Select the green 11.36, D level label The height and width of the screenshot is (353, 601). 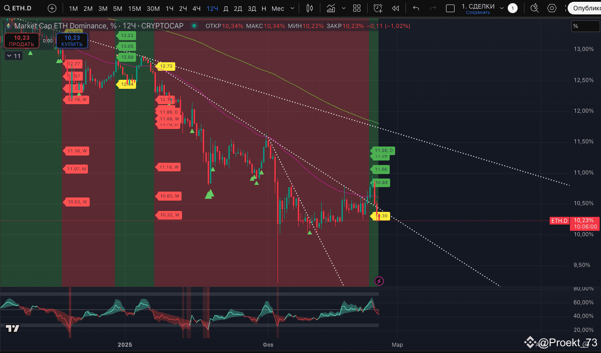[x=383, y=150]
